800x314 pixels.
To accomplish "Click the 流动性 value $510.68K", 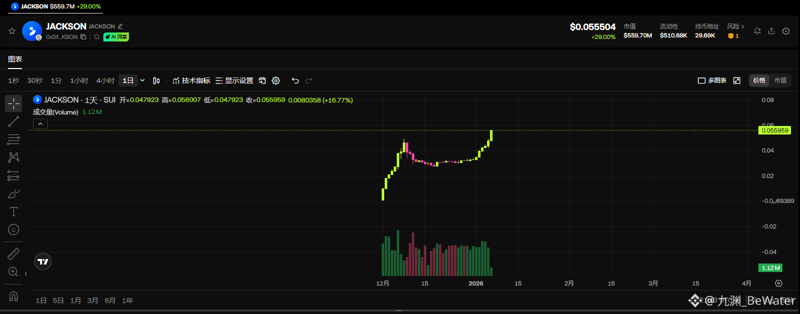I will pos(674,35).
